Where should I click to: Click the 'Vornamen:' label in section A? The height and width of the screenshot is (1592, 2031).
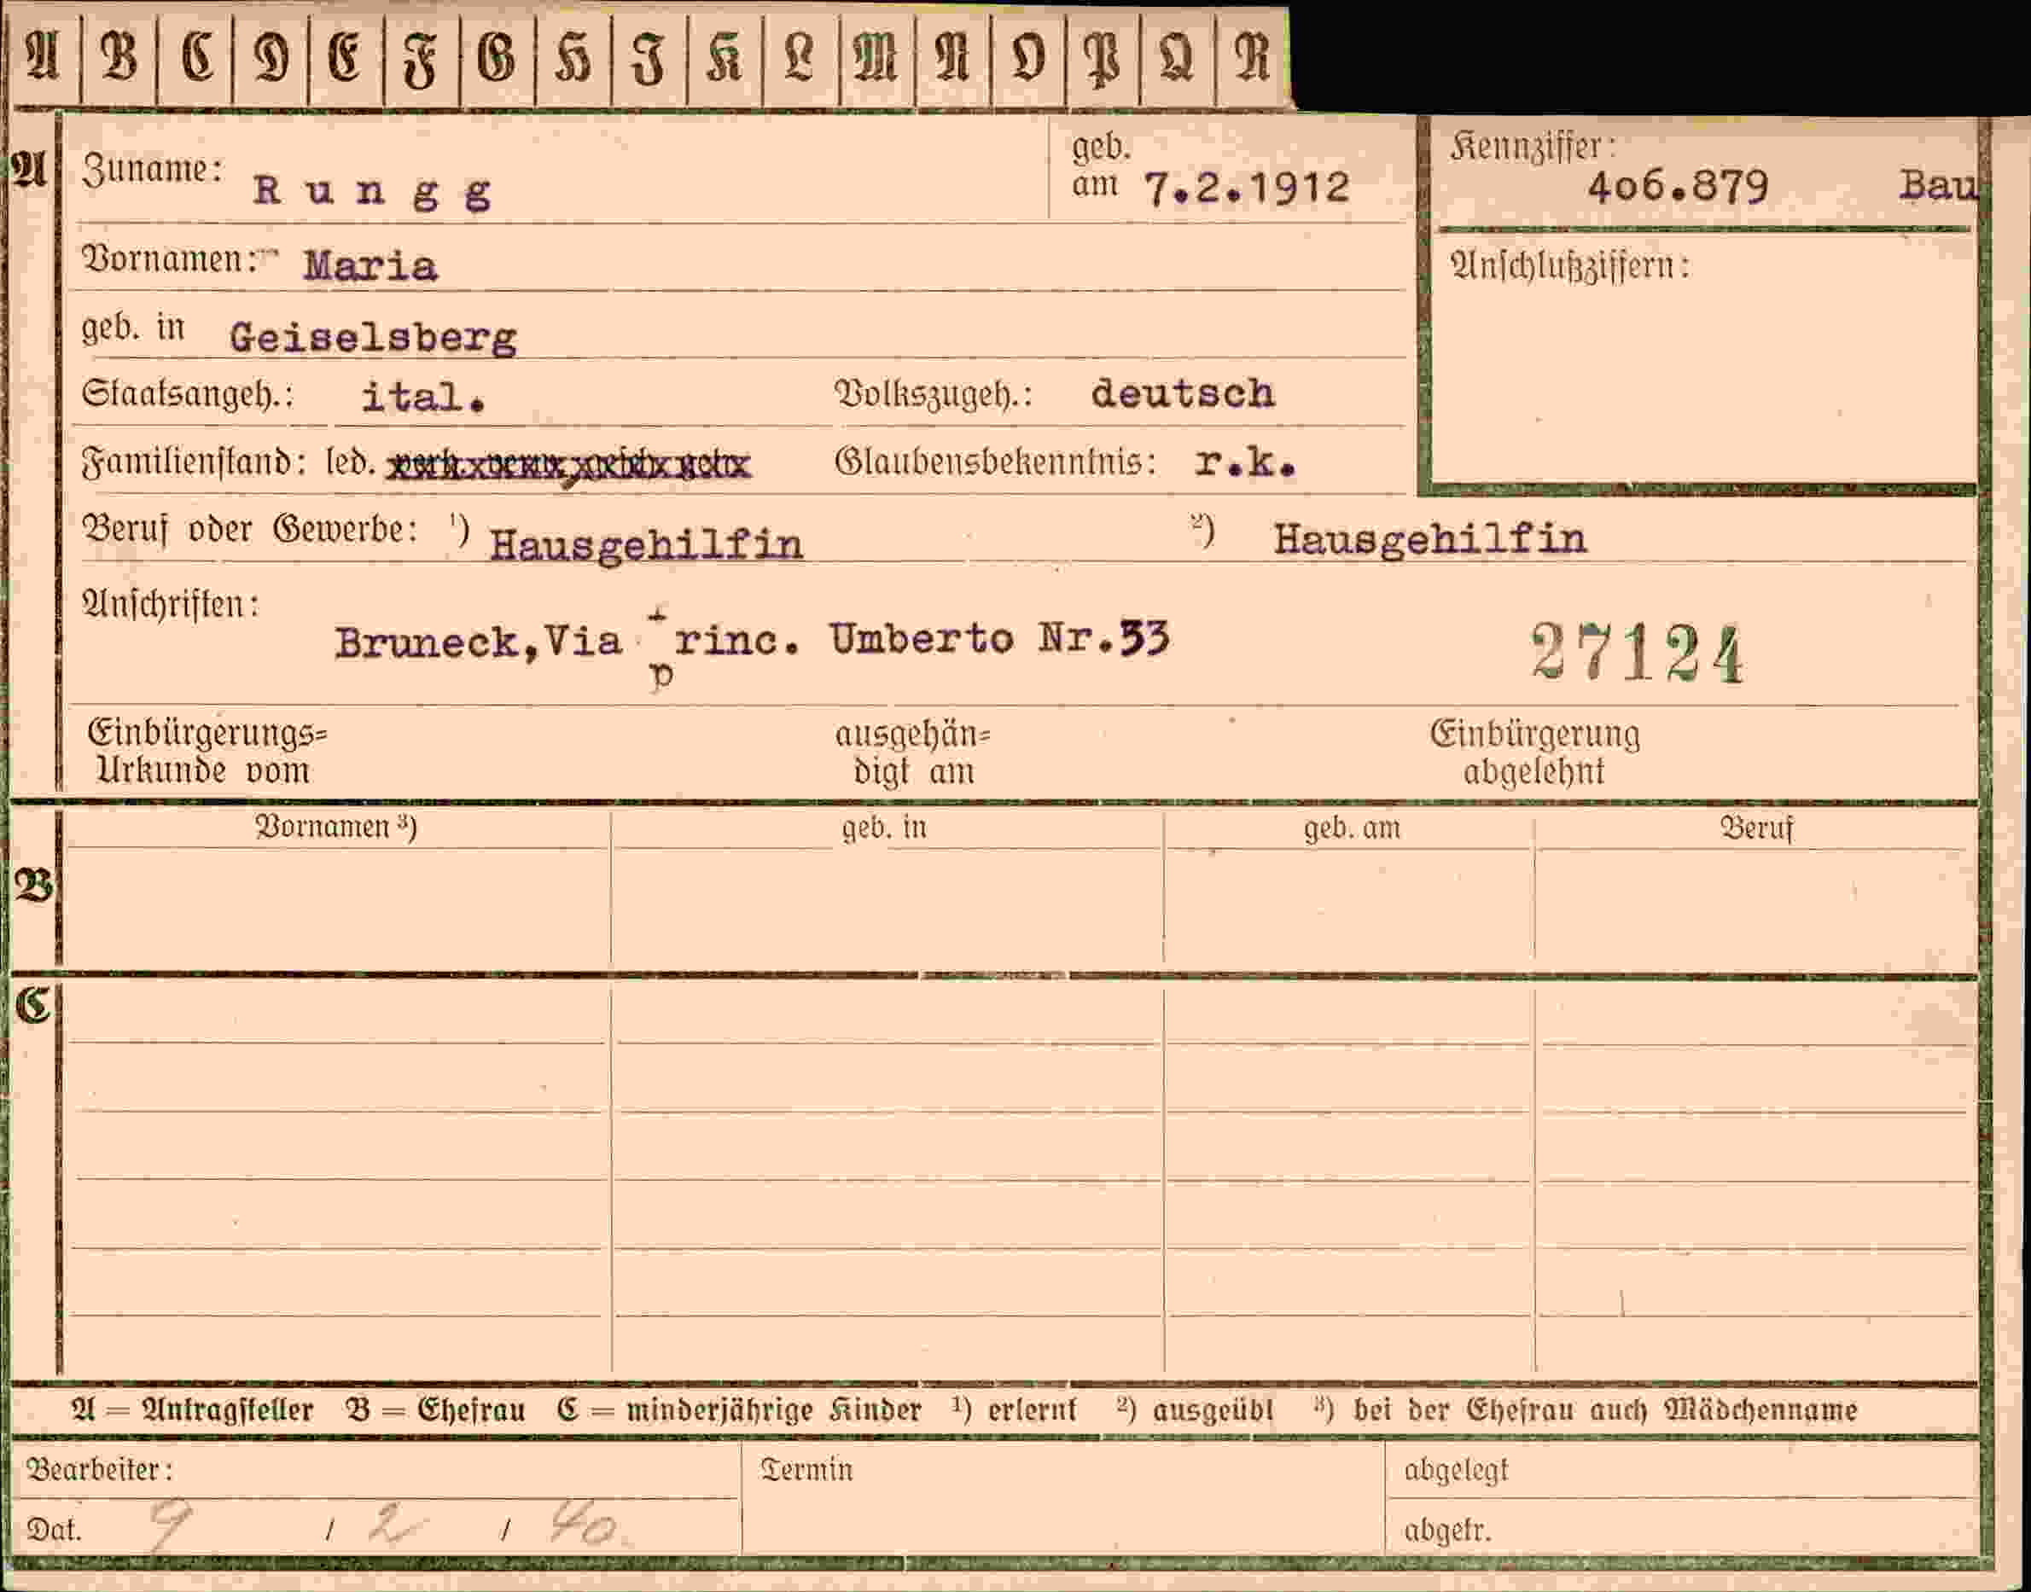point(170,259)
